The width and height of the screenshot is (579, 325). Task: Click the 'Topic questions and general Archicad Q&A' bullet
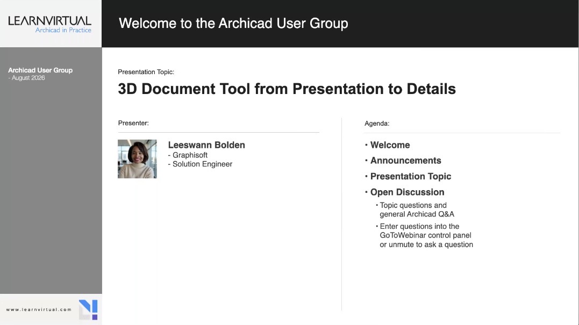click(417, 210)
